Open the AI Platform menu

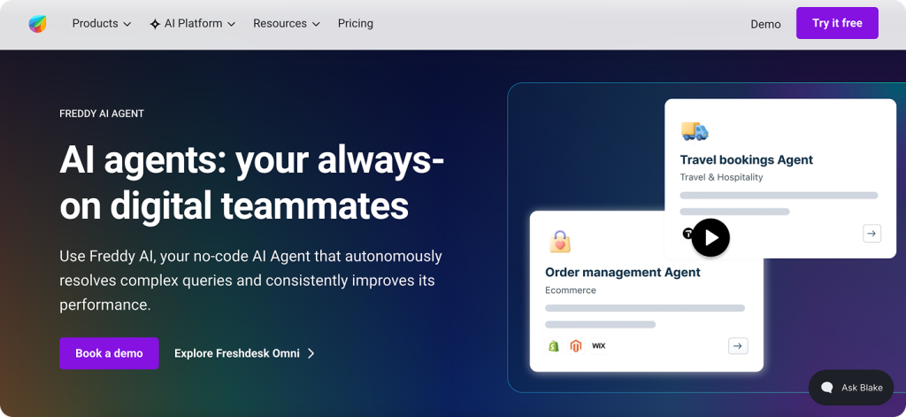click(x=192, y=24)
